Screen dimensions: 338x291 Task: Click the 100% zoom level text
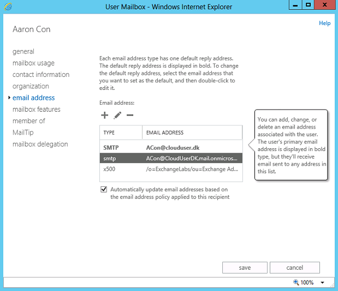[x=307, y=282]
